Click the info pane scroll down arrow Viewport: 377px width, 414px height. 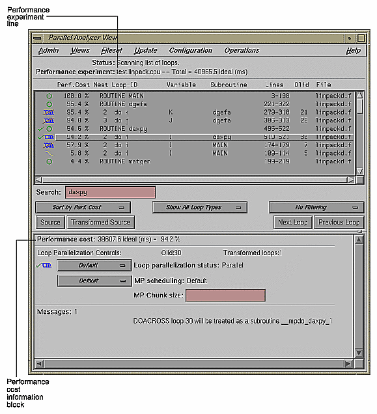pos(359,353)
